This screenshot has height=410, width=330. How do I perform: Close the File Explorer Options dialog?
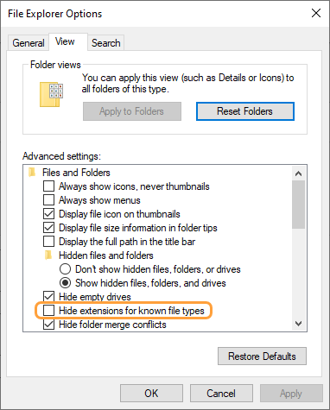(316, 13)
